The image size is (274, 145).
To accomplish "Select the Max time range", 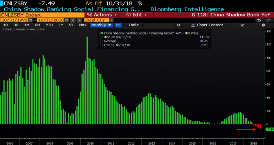I will (83, 25).
